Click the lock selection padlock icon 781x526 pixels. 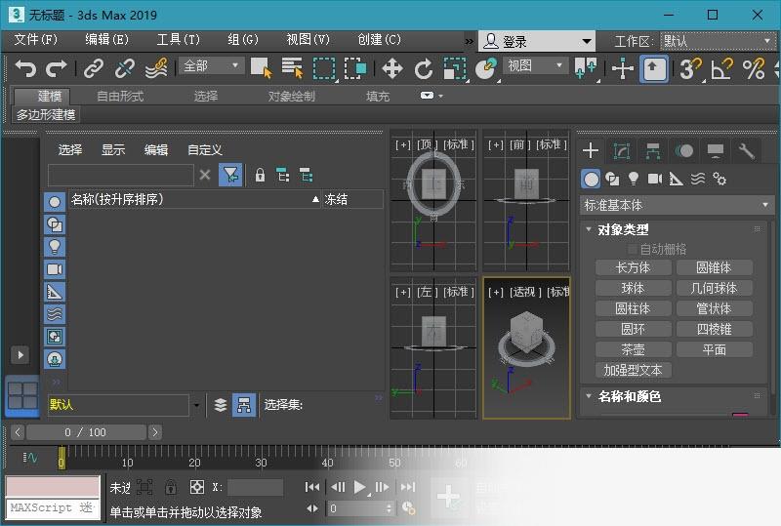point(260,175)
